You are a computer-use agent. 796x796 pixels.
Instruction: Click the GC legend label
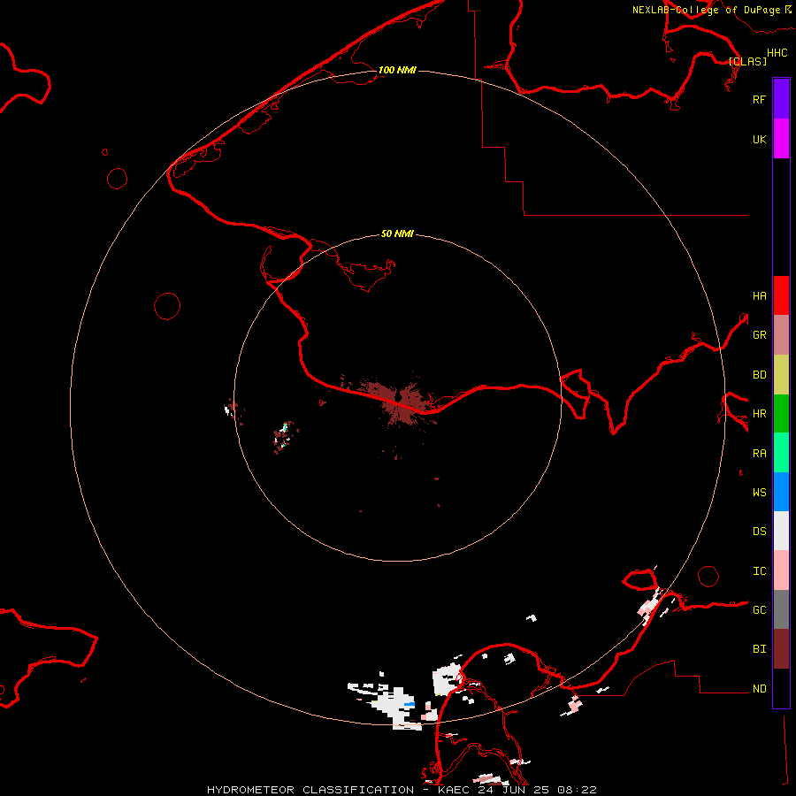pos(759,609)
